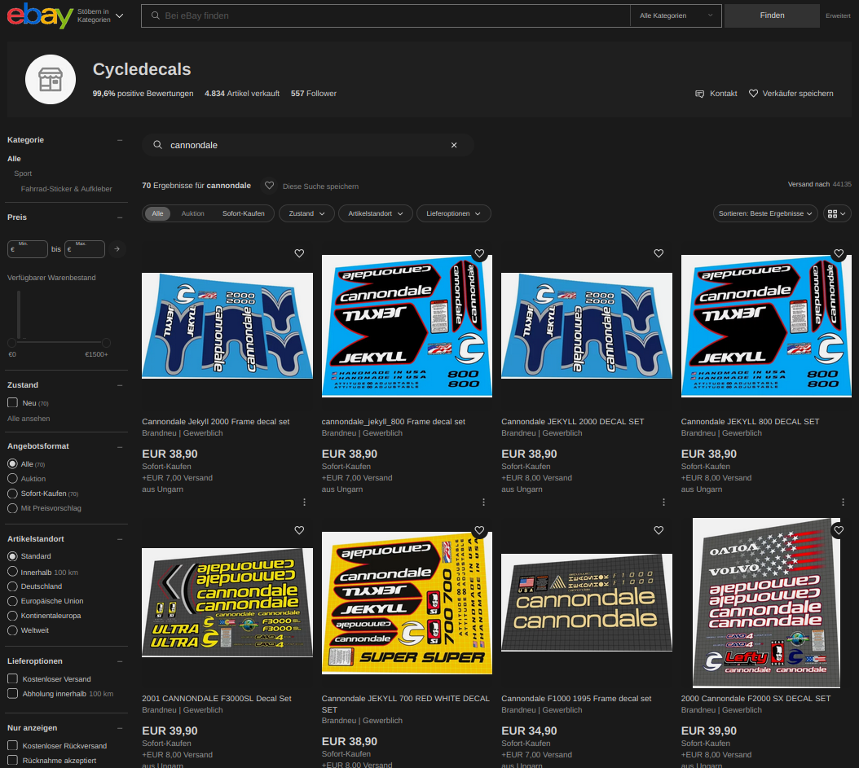Watch the 2001 CANNONDALE F3000SL Decal Set
The height and width of the screenshot is (768, 859).
[299, 530]
